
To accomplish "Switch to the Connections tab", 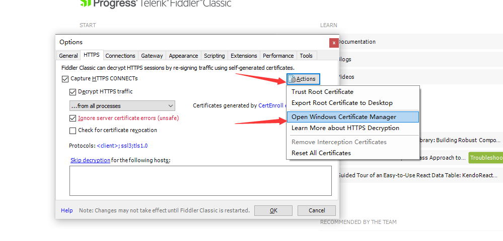I will (x=120, y=56).
